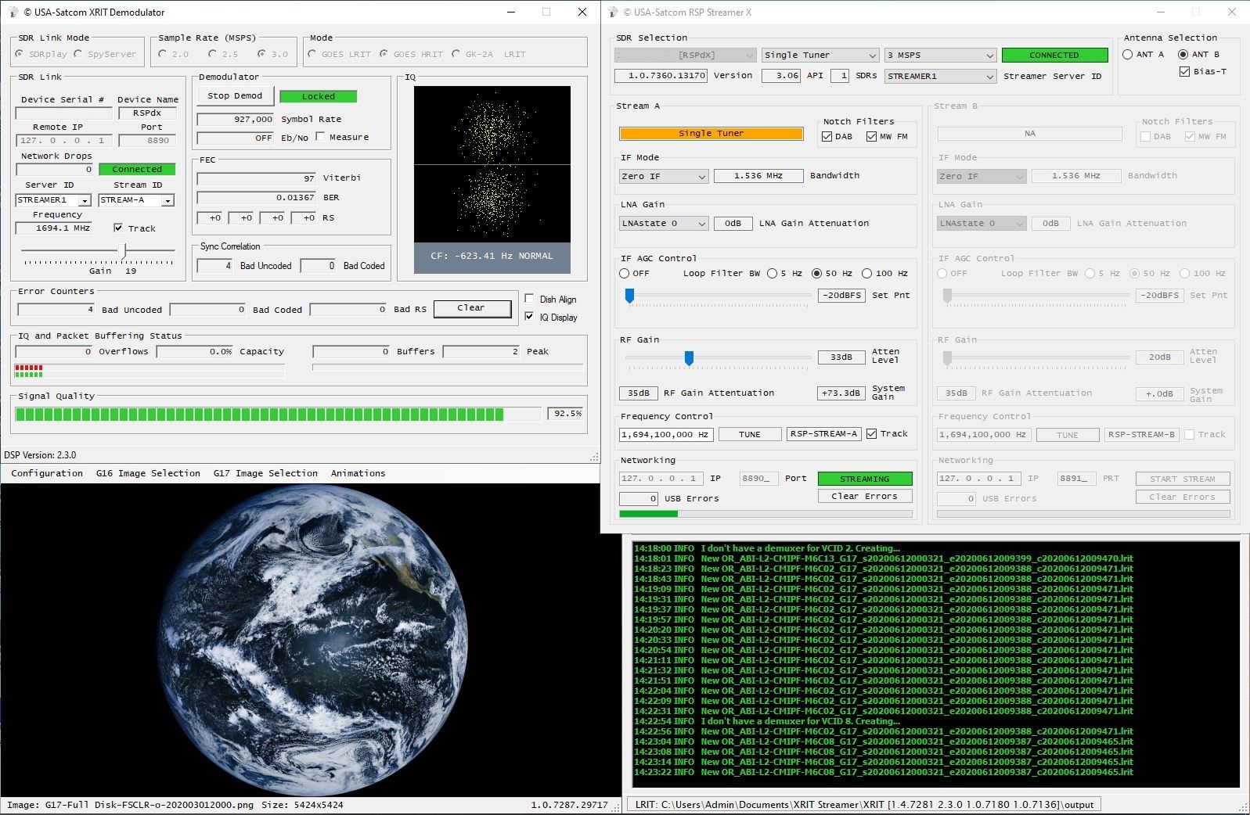Click the Clear error counters button

[x=471, y=307]
